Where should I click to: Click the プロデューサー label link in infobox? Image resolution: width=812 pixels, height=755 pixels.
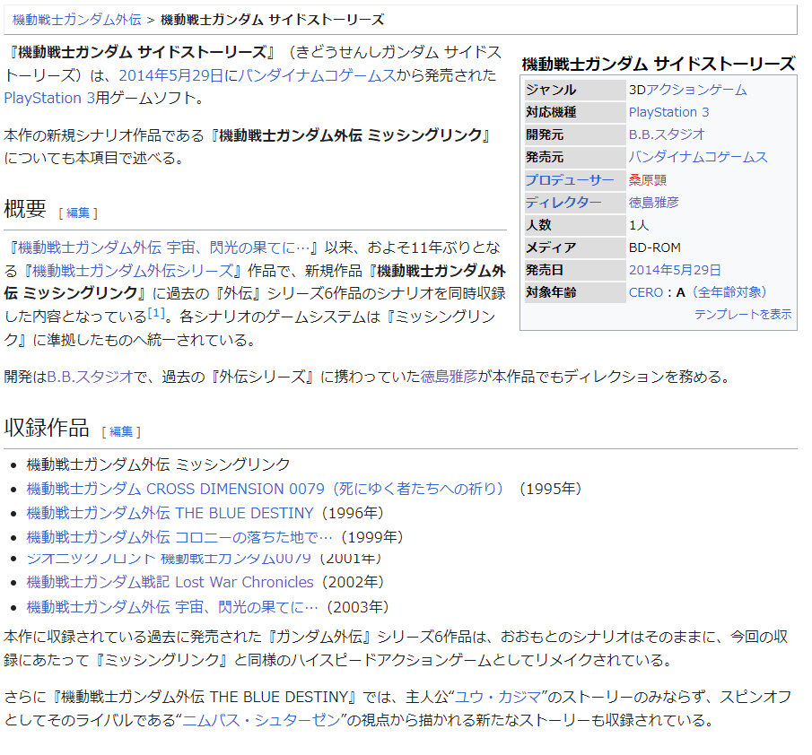tap(569, 180)
